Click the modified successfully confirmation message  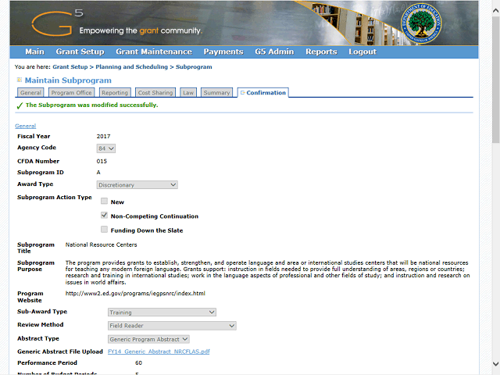click(x=92, y=105)
